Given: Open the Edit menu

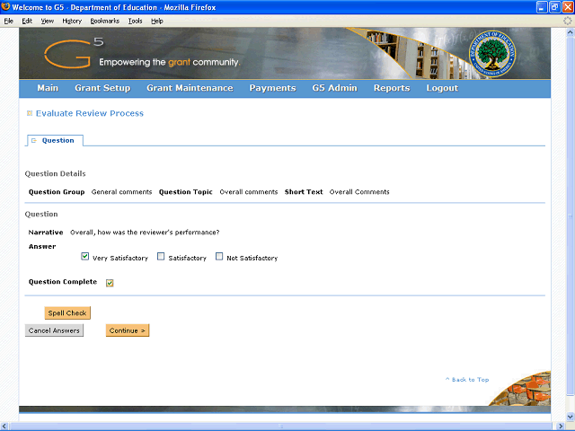Looking at the screenshot, I should click(27, 21).
